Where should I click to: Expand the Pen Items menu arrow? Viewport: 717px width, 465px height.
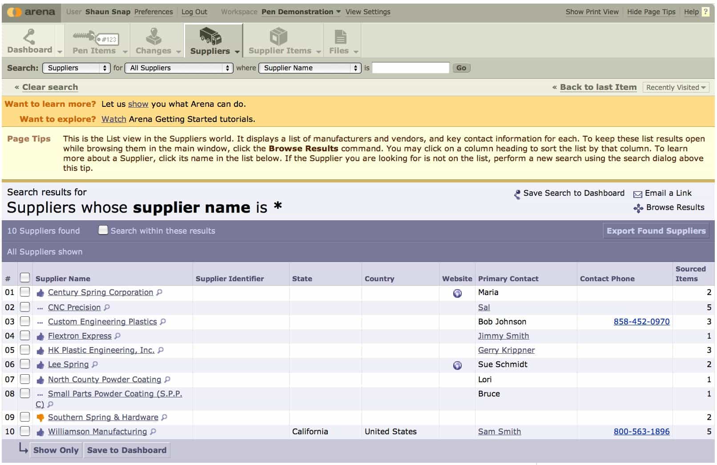click(125, 52)
